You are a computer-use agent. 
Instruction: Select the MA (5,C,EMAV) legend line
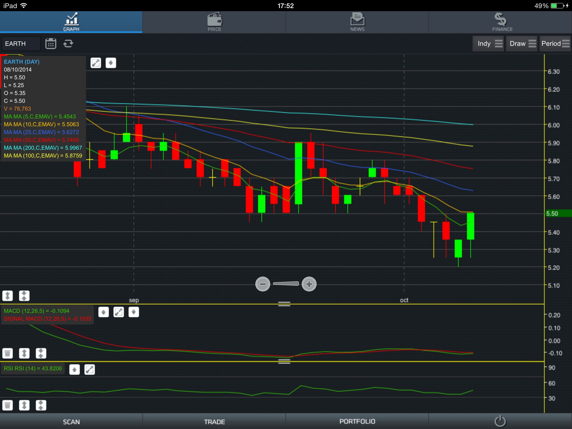(x=40, y=116)
